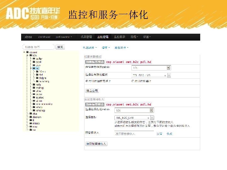Select 应用在机器上 radio option
Screen dimensions: 227x170
coord(133,81)
